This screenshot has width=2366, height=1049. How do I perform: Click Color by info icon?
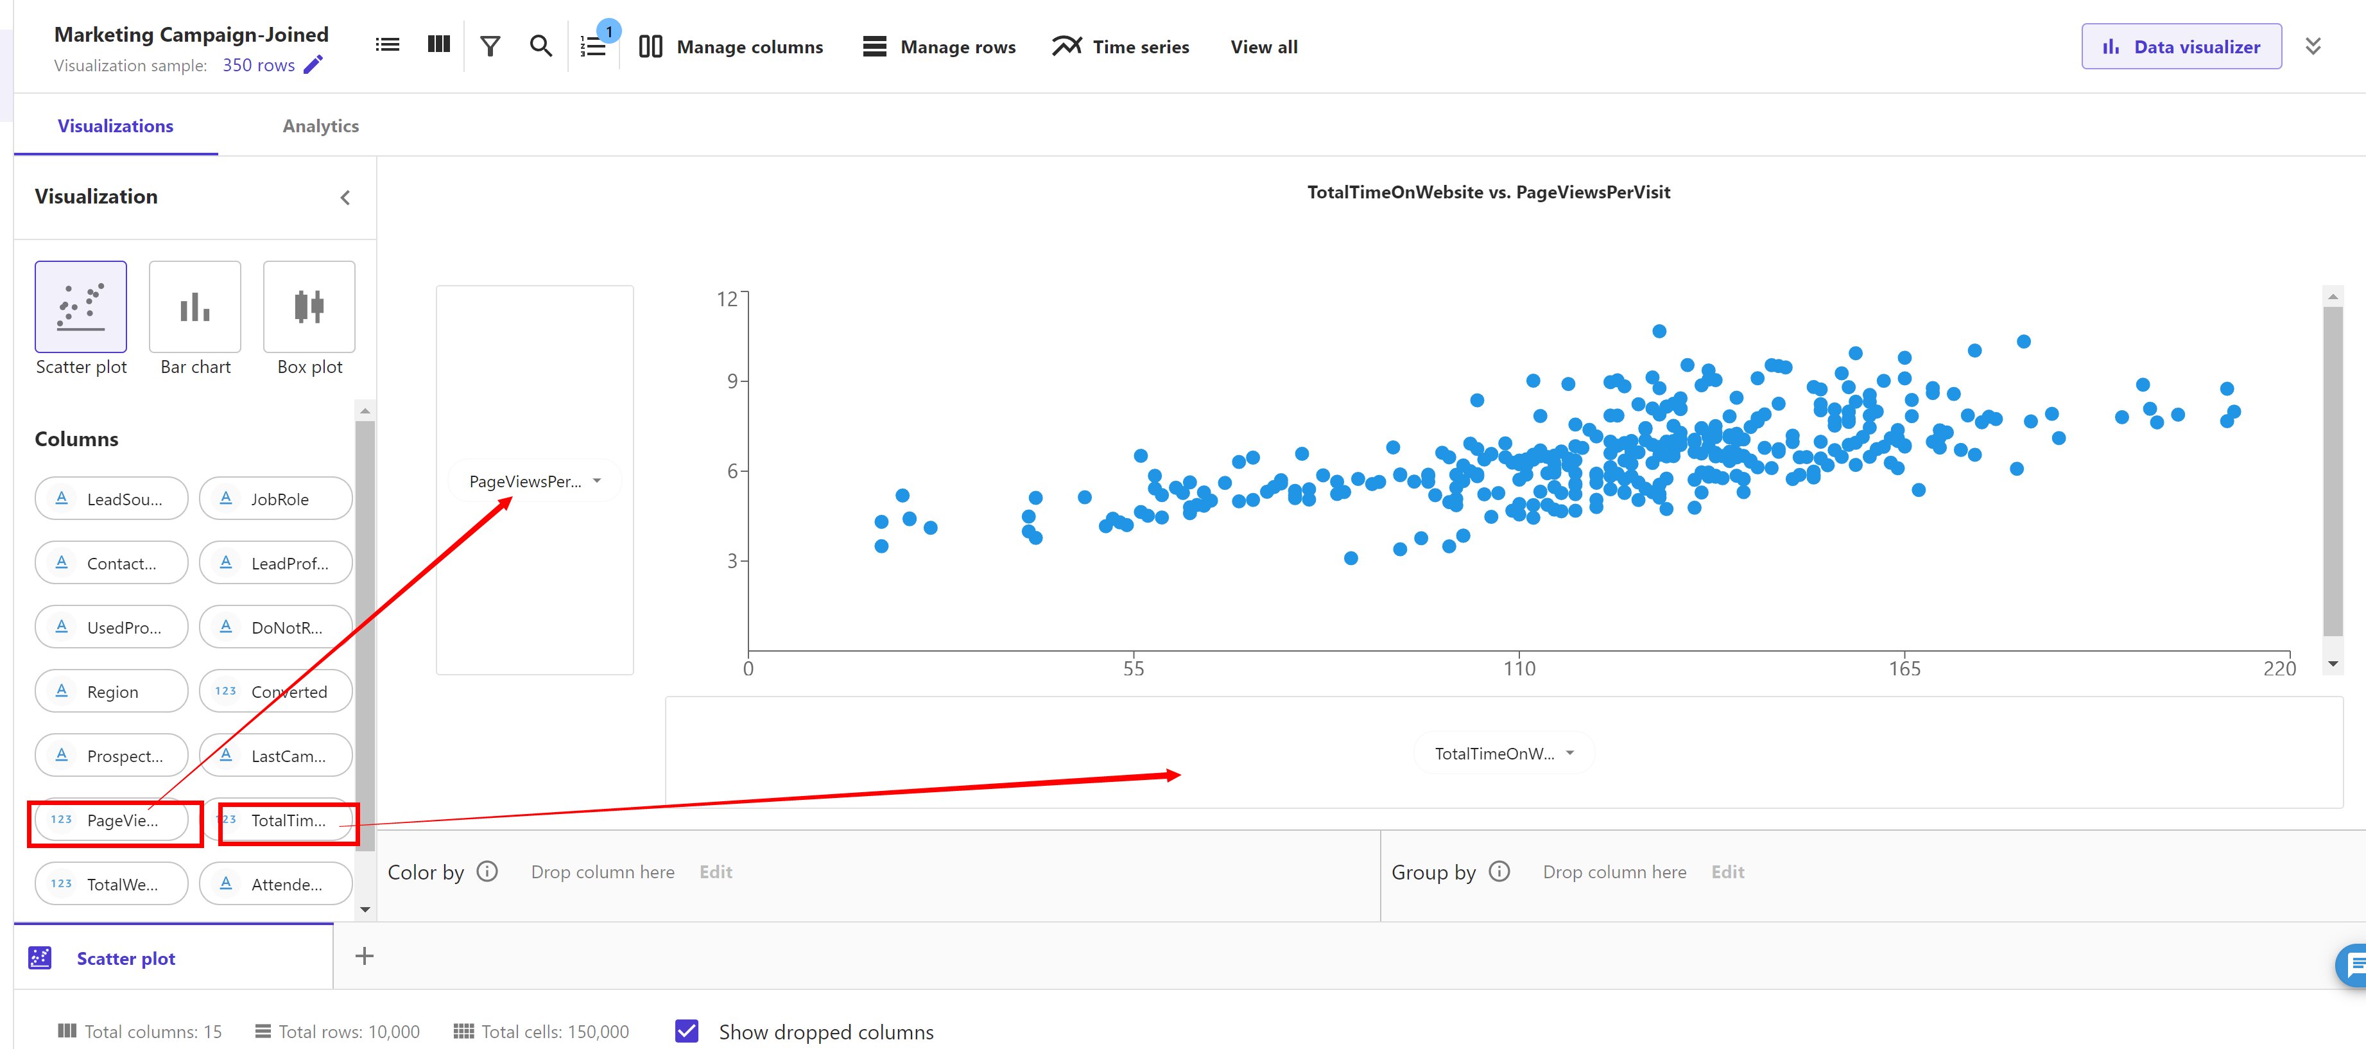click(488, 871)
